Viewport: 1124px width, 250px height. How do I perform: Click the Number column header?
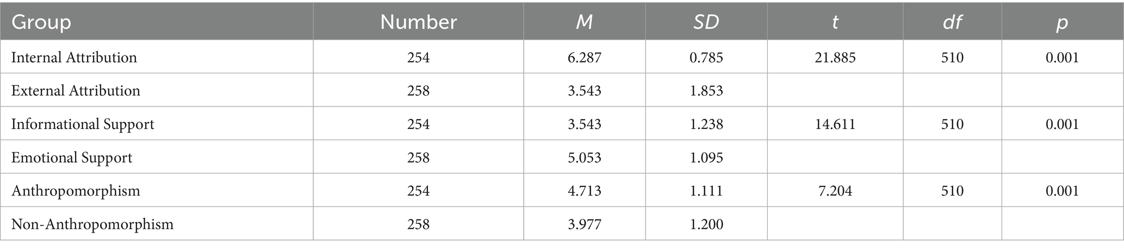pos(418,22)
